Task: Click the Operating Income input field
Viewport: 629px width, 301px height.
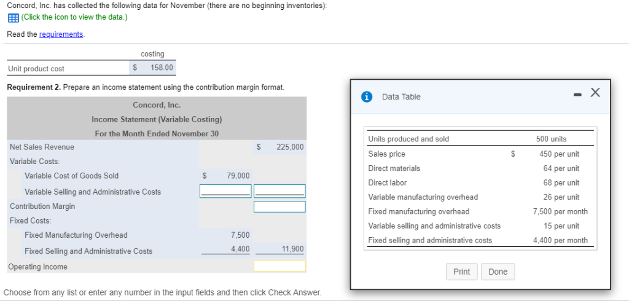Action: tap(279, 266)
